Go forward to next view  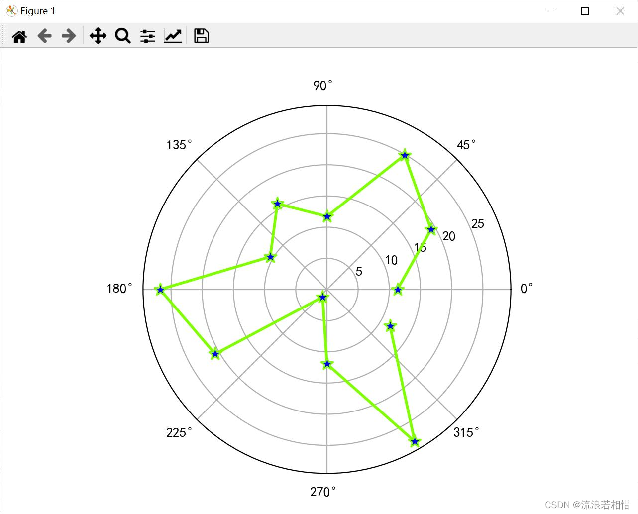click(x=68, y=35)
